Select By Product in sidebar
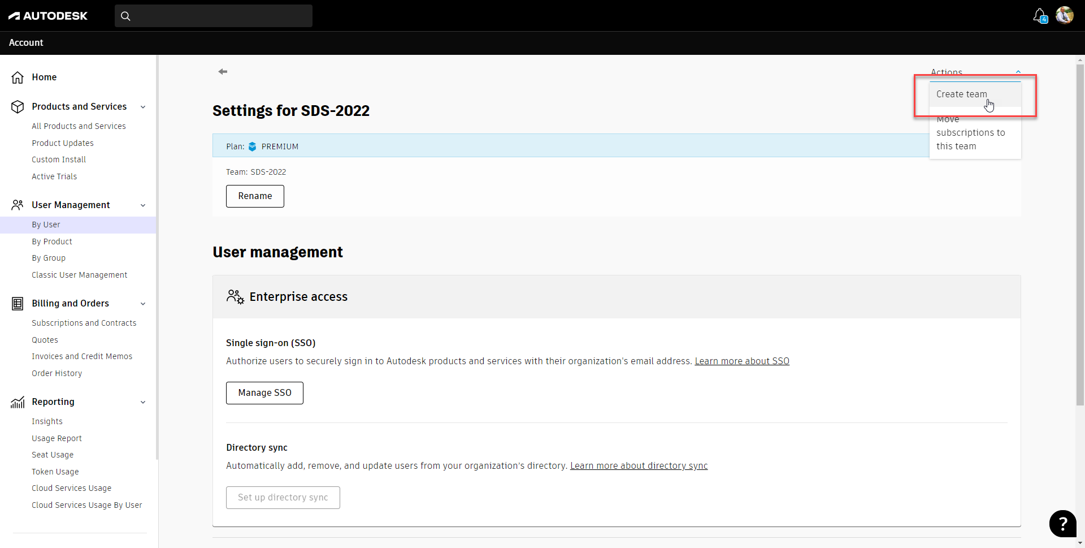Image resolution: width=1085 pixels, height=548 pixels. (52, 241)
